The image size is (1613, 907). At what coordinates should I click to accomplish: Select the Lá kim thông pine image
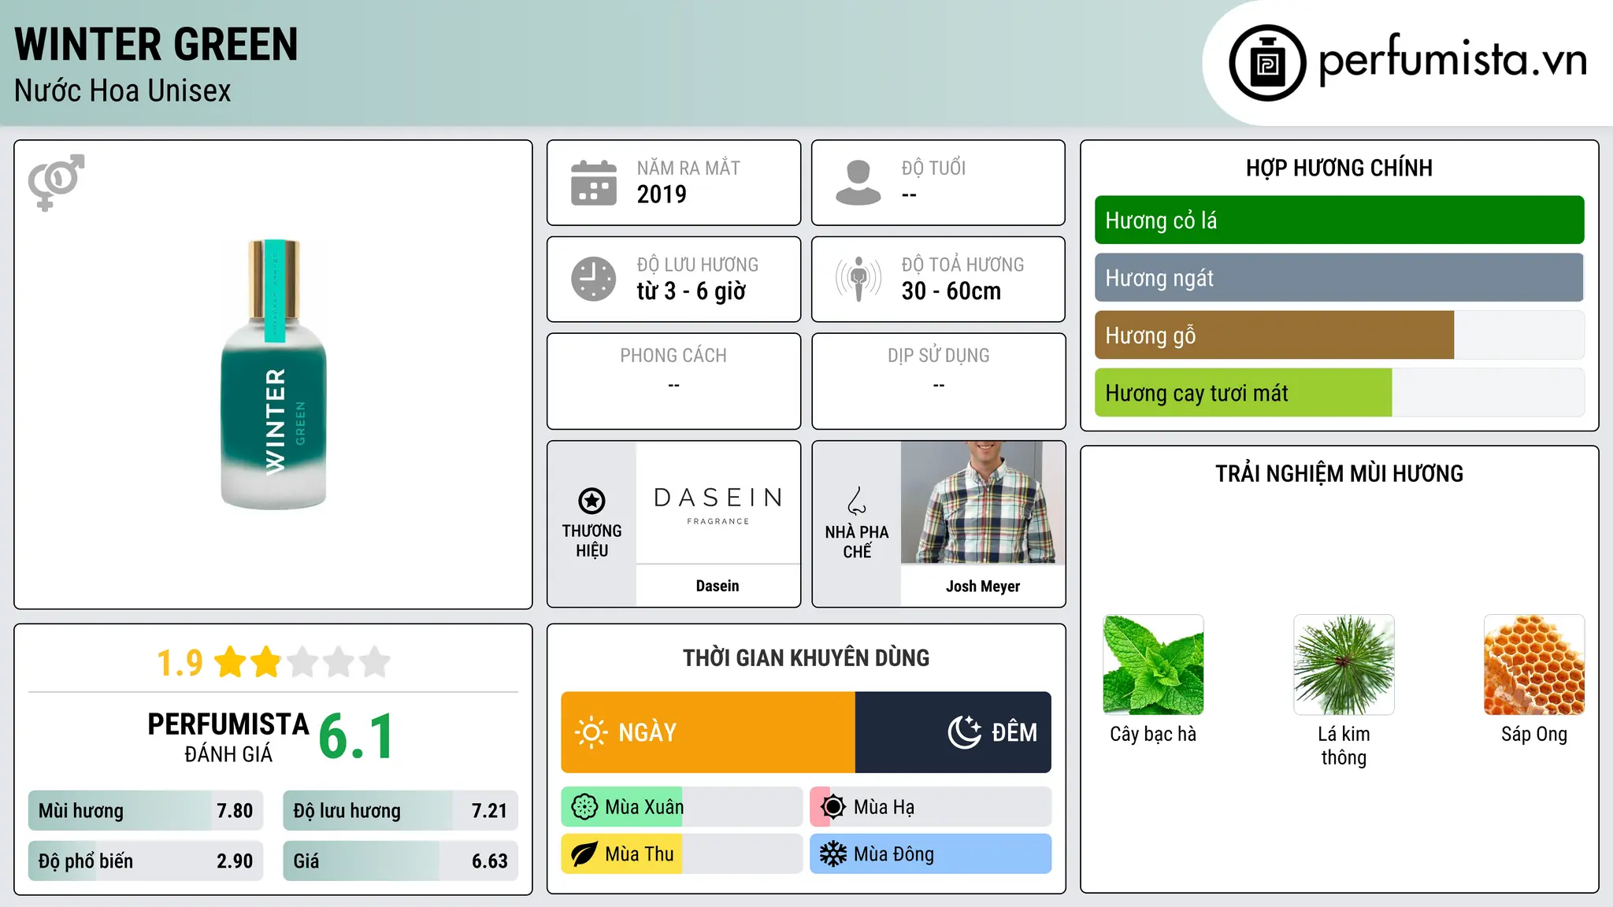[x=1344, y=665]
